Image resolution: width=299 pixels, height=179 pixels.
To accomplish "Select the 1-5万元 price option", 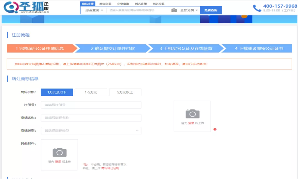I will coord(91,92).
